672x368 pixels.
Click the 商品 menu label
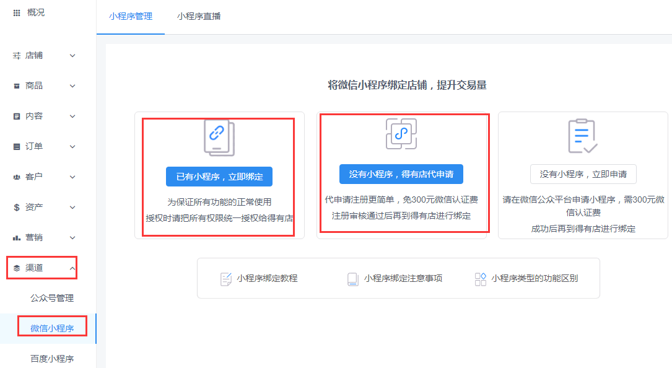pos(34,85)
